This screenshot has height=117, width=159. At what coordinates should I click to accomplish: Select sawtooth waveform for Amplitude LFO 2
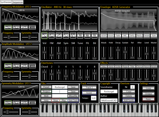click(24, 66)
